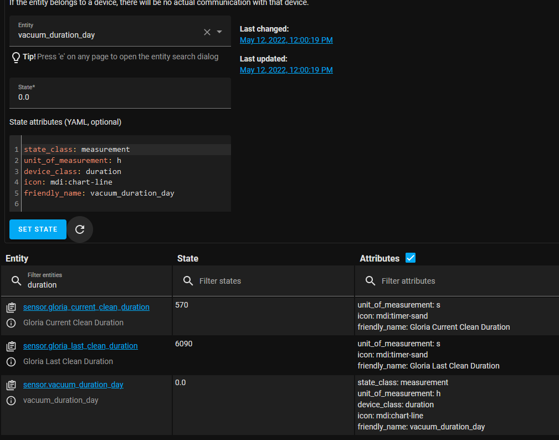
Task: Open the Last changed timestamp link
Action: [x=286, y=40]
